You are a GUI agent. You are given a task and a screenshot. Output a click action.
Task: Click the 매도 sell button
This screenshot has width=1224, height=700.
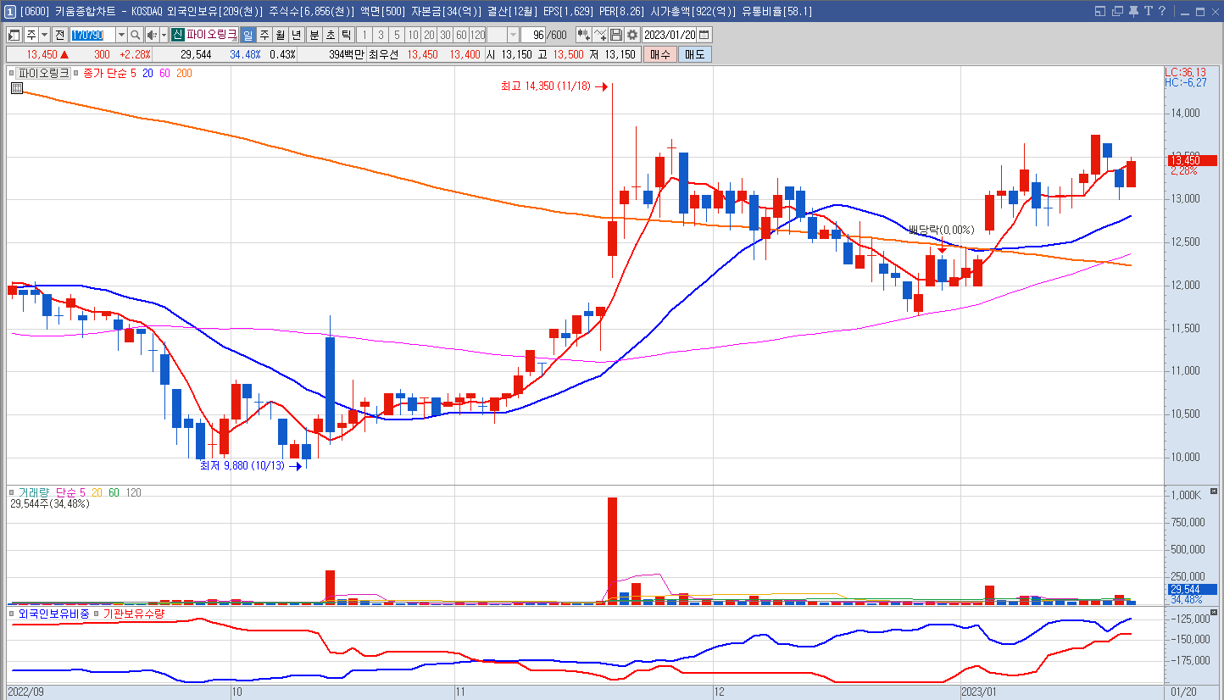click(695, 54)
